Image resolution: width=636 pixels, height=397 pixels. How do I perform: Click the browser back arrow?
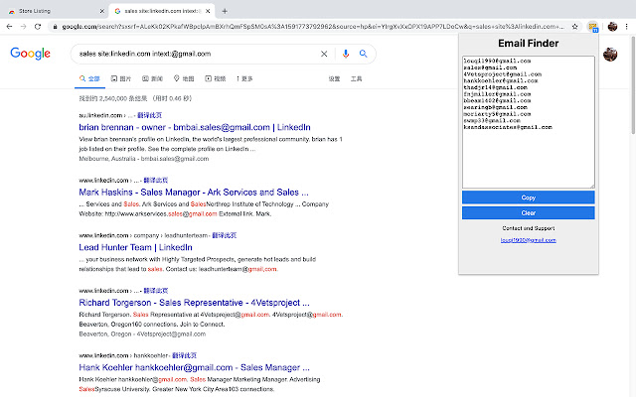9,27
